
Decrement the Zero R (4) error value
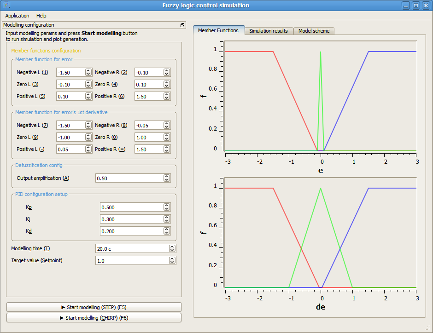click(x=166, y=86)
